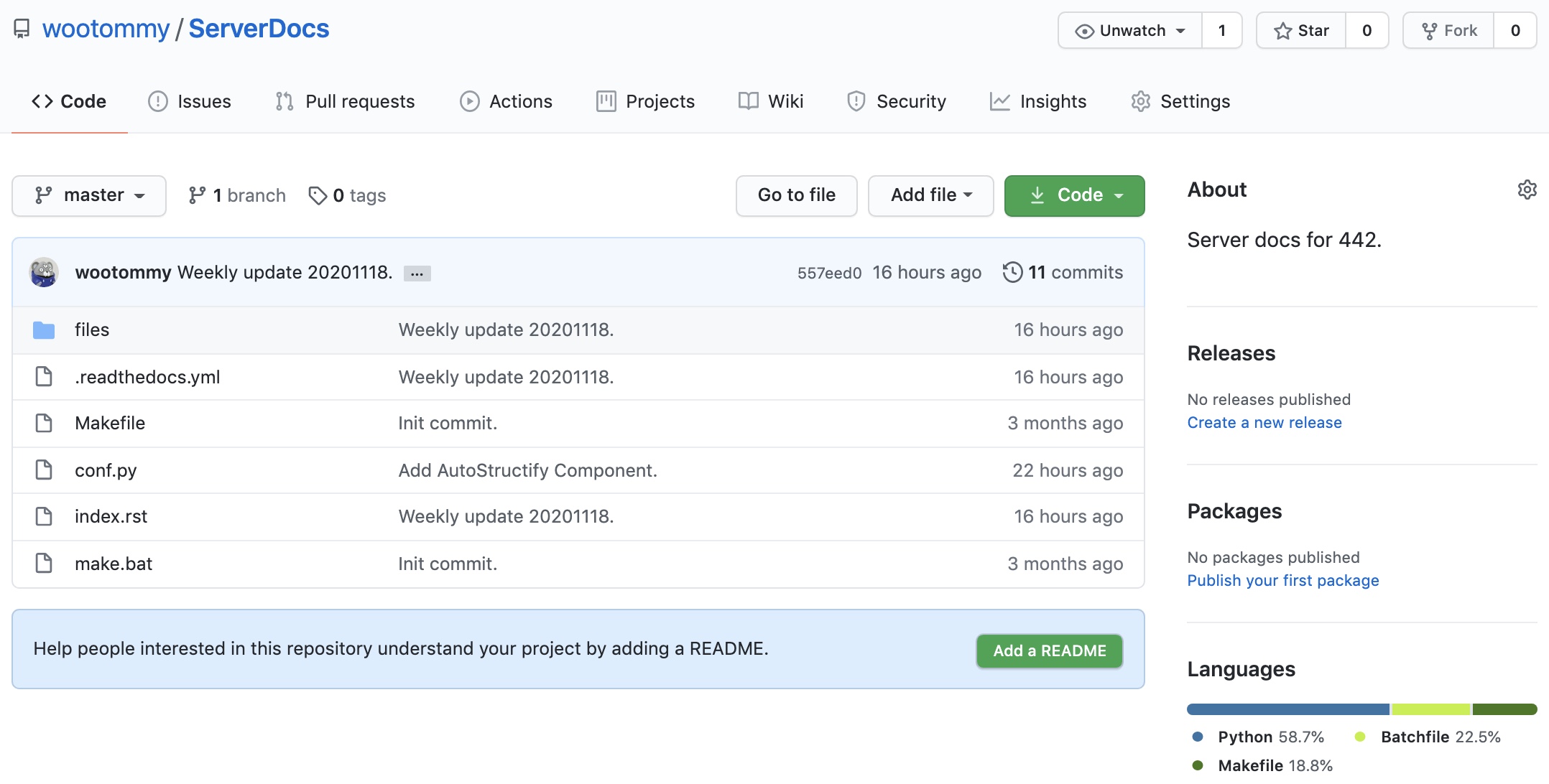Click Create a new release link
The height and width of the screenshot is (784, 1549).
coord(1264,422)
